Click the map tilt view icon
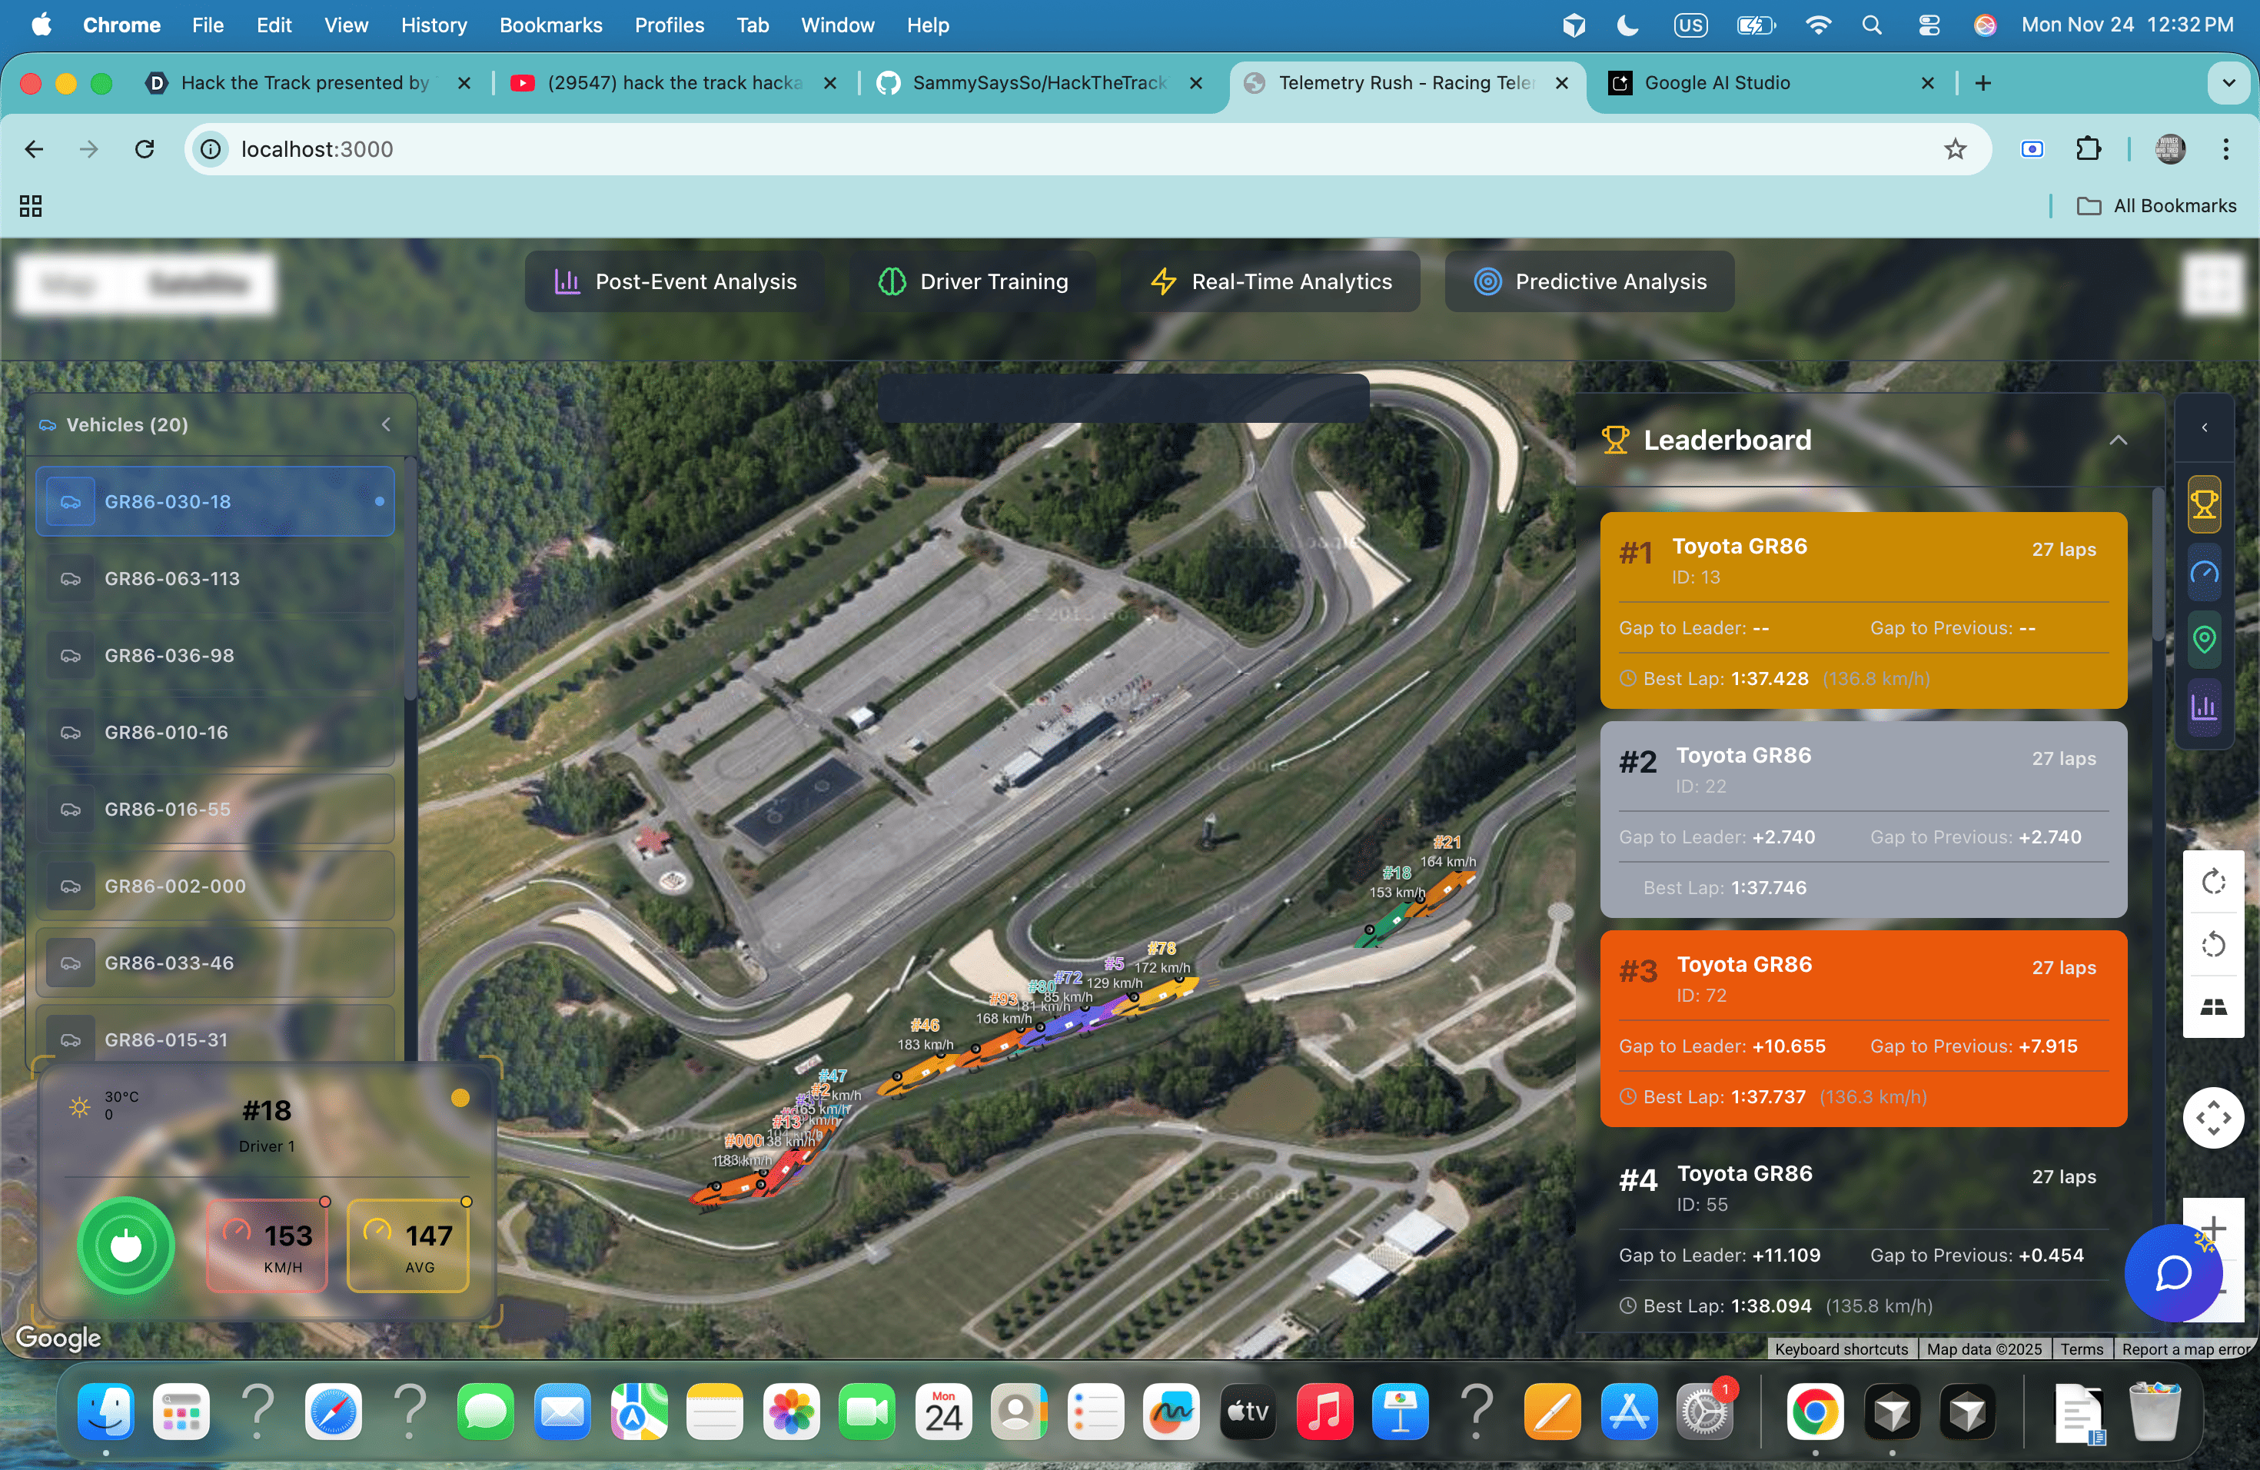The height and width of the screenshot is (1470, 2260). coord(2212,1006)
